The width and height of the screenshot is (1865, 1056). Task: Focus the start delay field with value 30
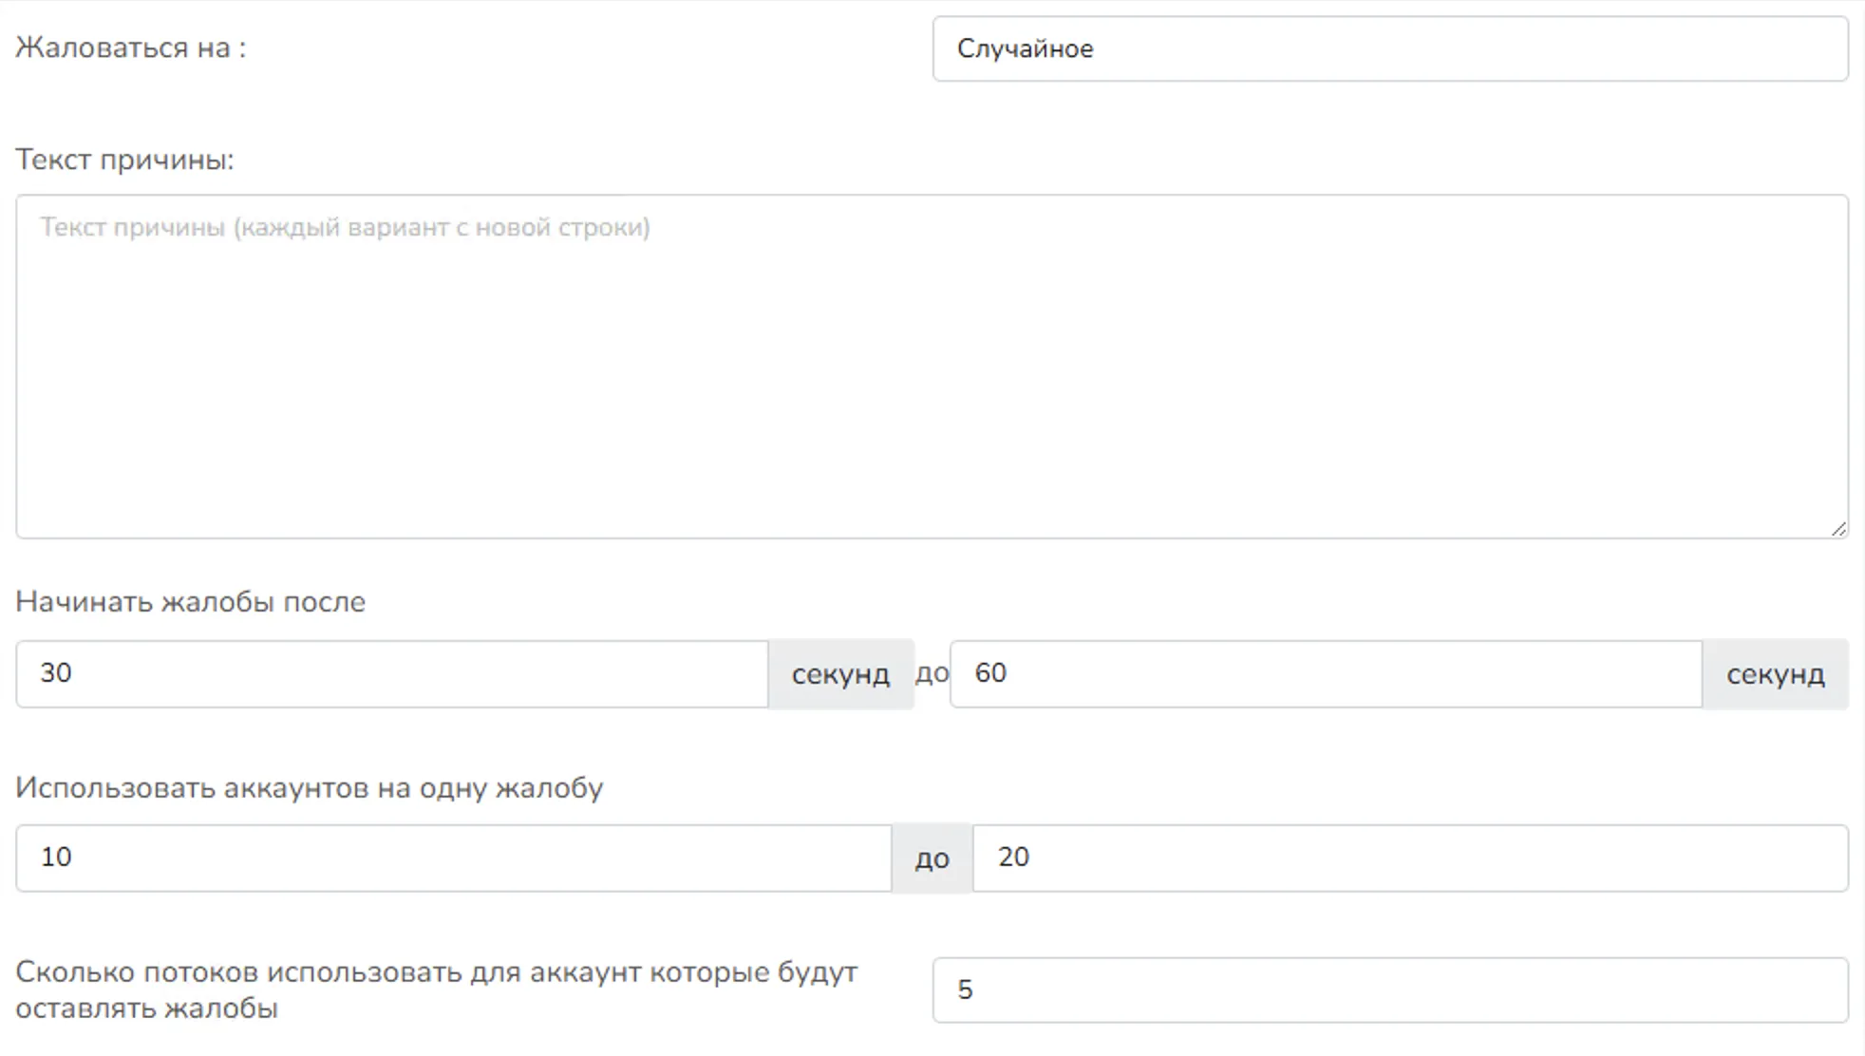(x=391, y=673)
